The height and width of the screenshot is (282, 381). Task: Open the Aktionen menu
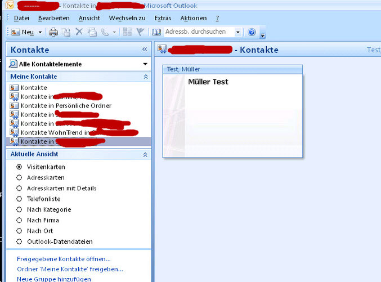point(194,18)
